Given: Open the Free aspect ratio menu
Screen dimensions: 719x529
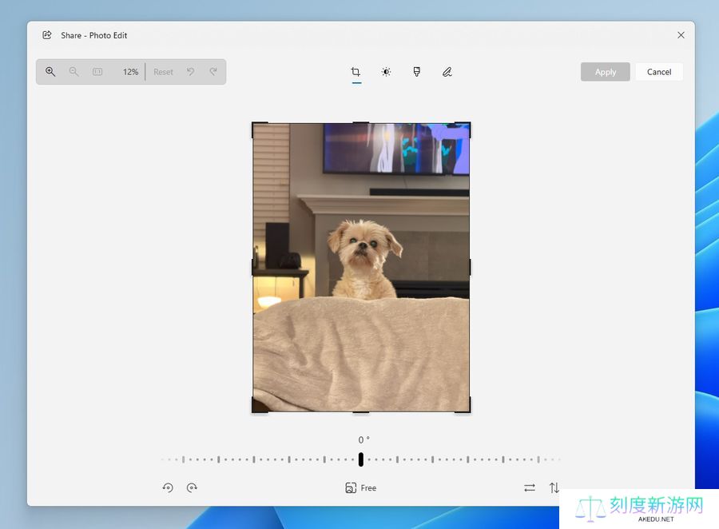Looking at the screenshot, I should click(361, 487).
